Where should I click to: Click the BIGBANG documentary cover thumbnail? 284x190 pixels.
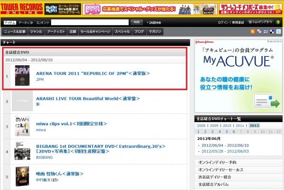tap(22, 151)
